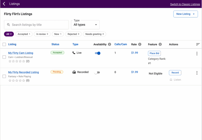Filter by In review listings
Screen dimensions: 202x140
42,34
